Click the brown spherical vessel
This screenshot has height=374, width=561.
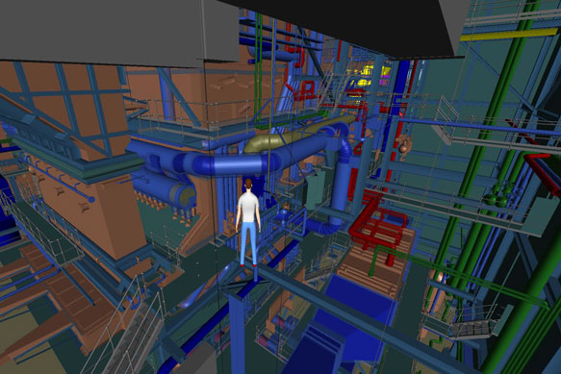(405, 145)
